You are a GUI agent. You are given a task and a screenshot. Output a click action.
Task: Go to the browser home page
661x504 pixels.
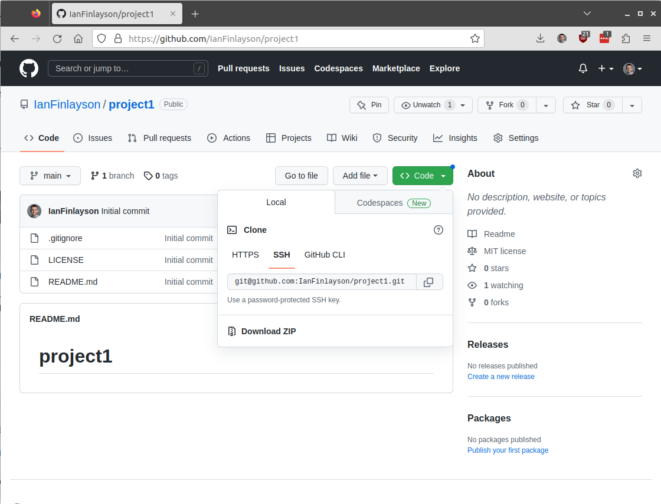click(x=78, y=39)
